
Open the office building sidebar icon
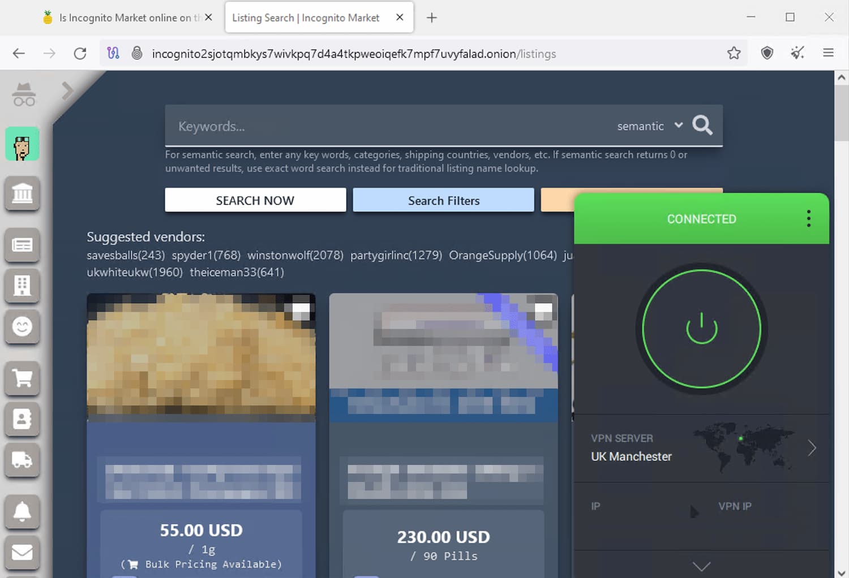22,285
